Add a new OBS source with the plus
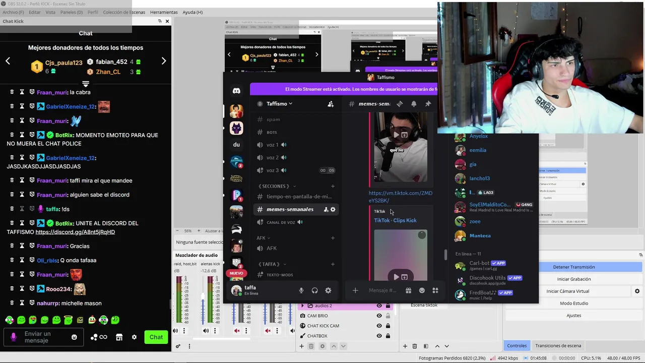 tap(301, 346)
